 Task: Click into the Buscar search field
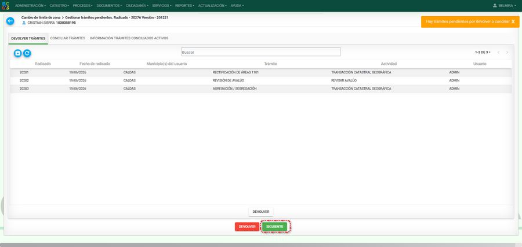(x=260, y=52)
